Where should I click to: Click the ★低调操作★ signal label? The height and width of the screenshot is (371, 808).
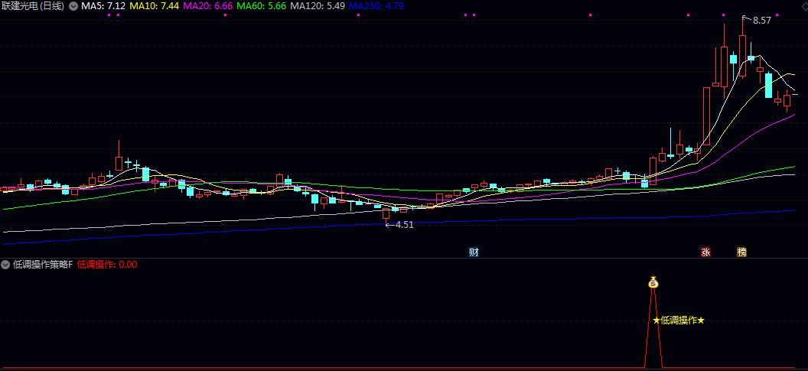678,321
